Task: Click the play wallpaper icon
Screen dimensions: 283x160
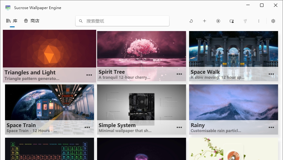Action: [218, 21]
